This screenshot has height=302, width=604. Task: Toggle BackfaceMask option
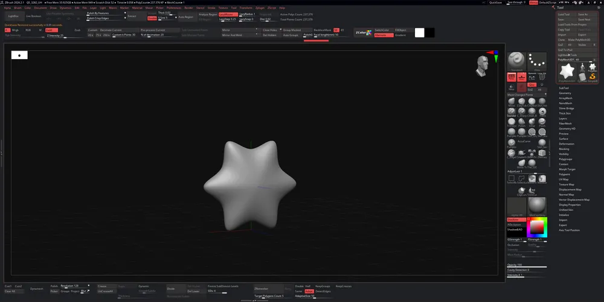point(323,30)
